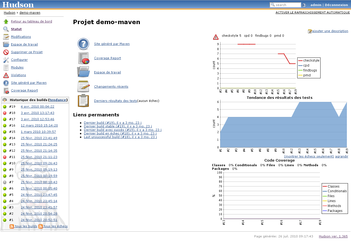Click the Configurer tools icon in sidebar

click(6, 60)
